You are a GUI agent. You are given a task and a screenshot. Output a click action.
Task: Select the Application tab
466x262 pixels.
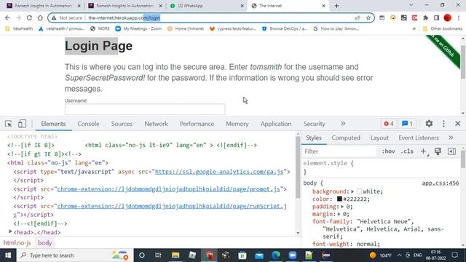click(276, 124)
